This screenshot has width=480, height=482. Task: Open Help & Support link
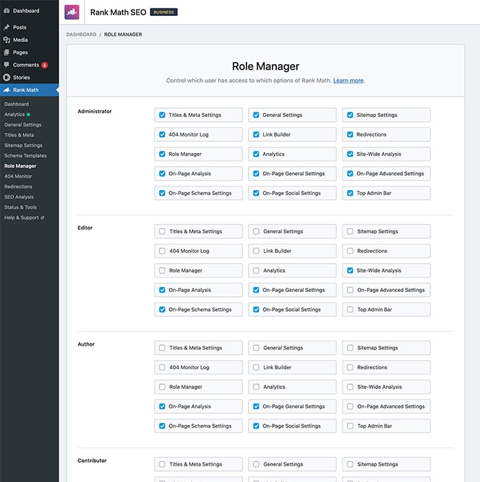click(21, 218)
